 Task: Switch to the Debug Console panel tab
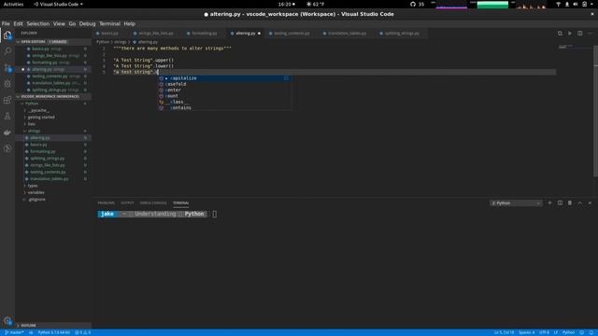point(153,203)
